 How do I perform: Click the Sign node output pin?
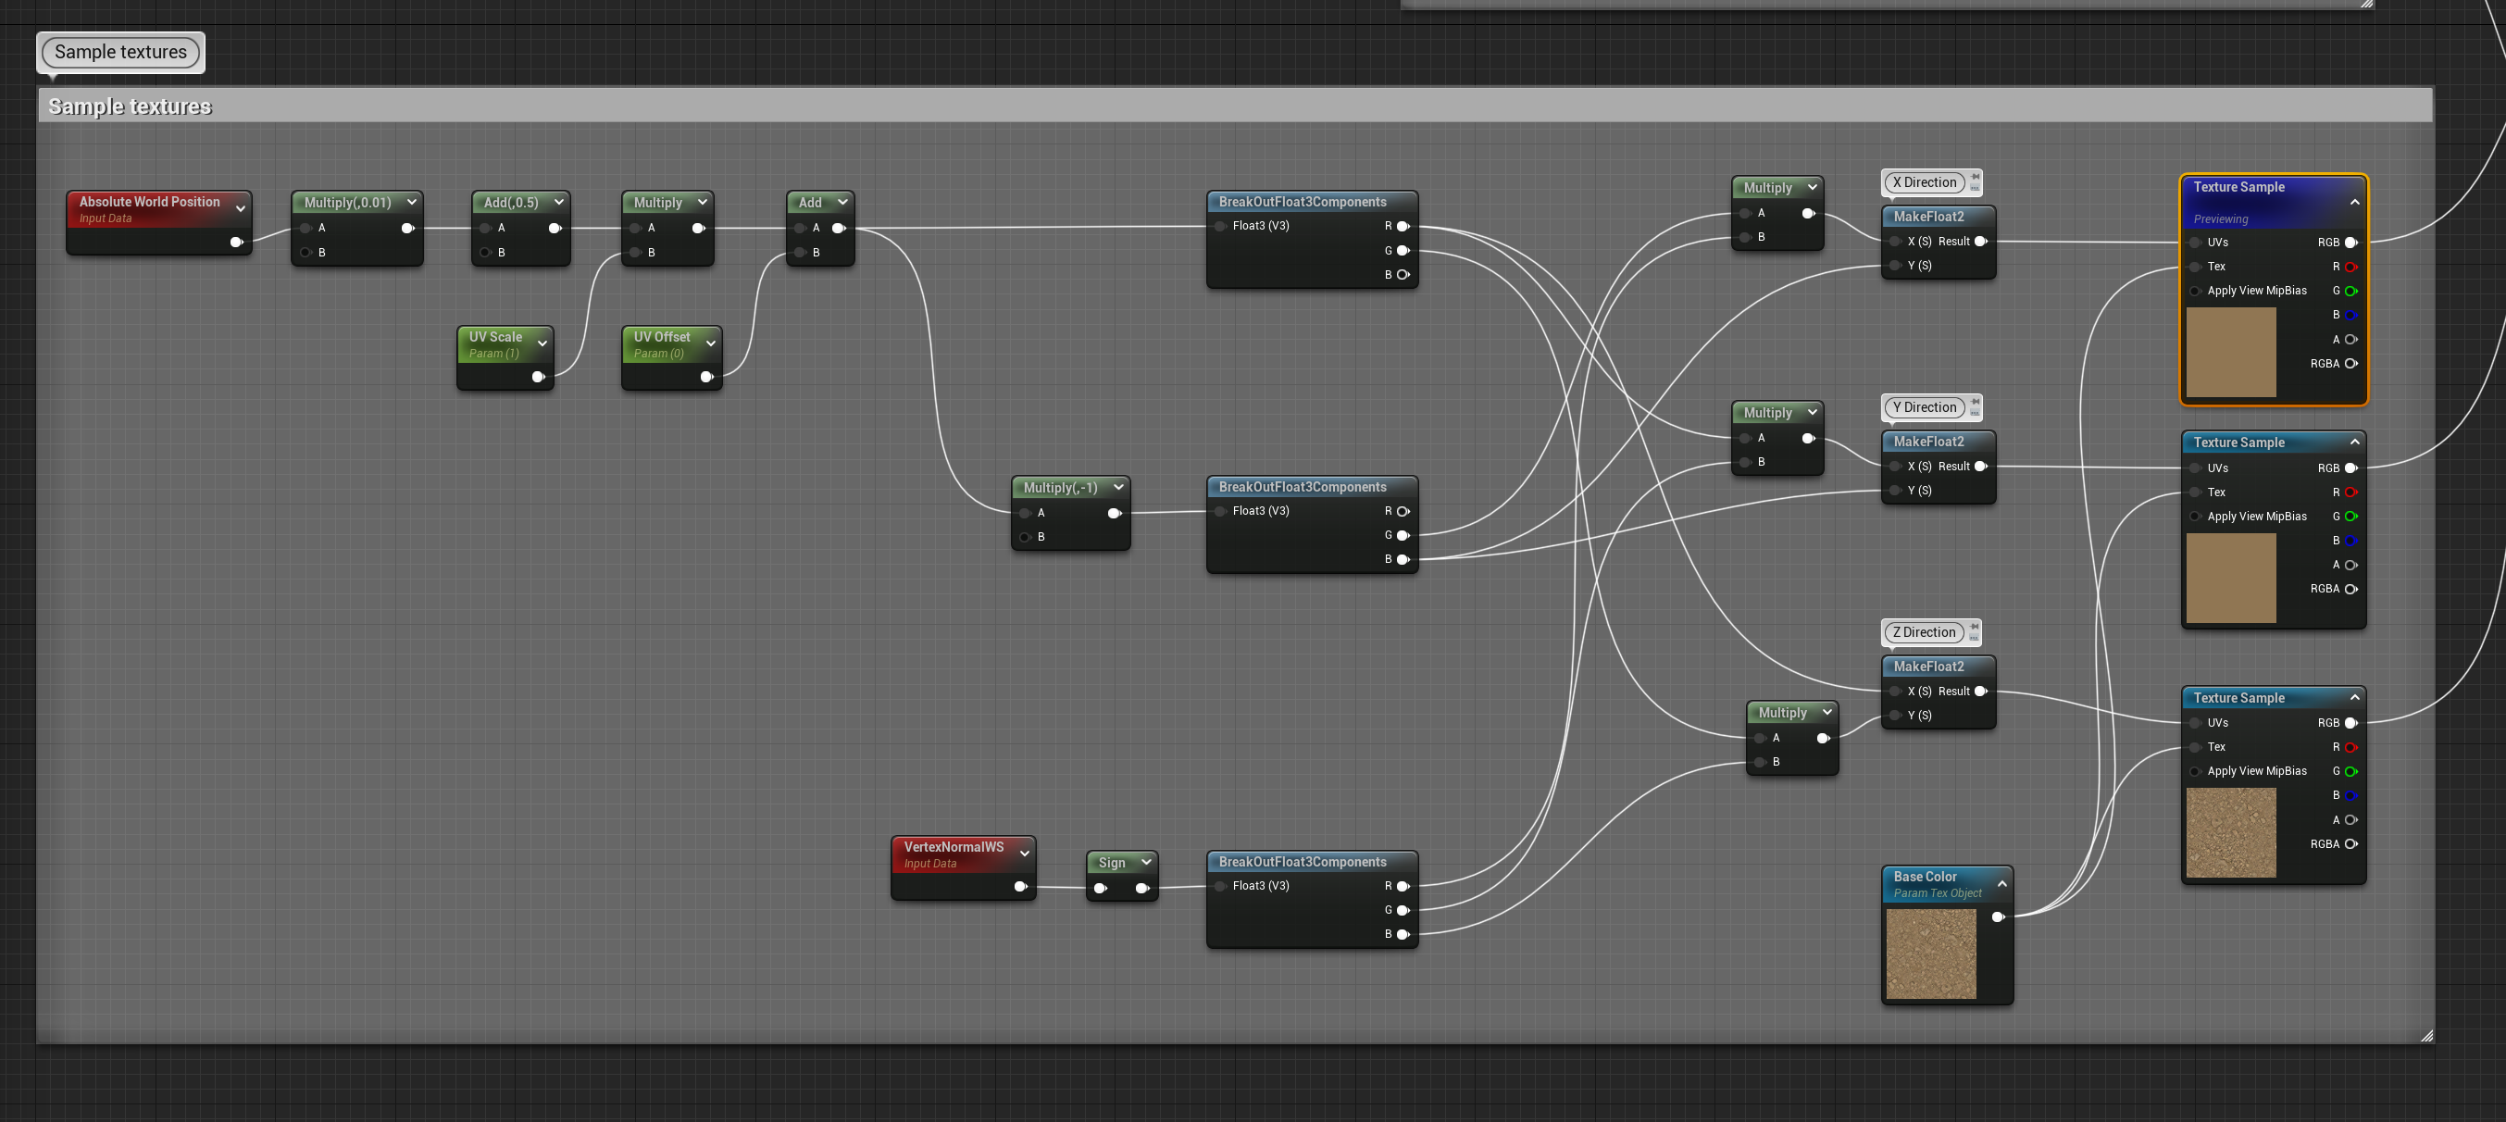[x=1142, y=888]
